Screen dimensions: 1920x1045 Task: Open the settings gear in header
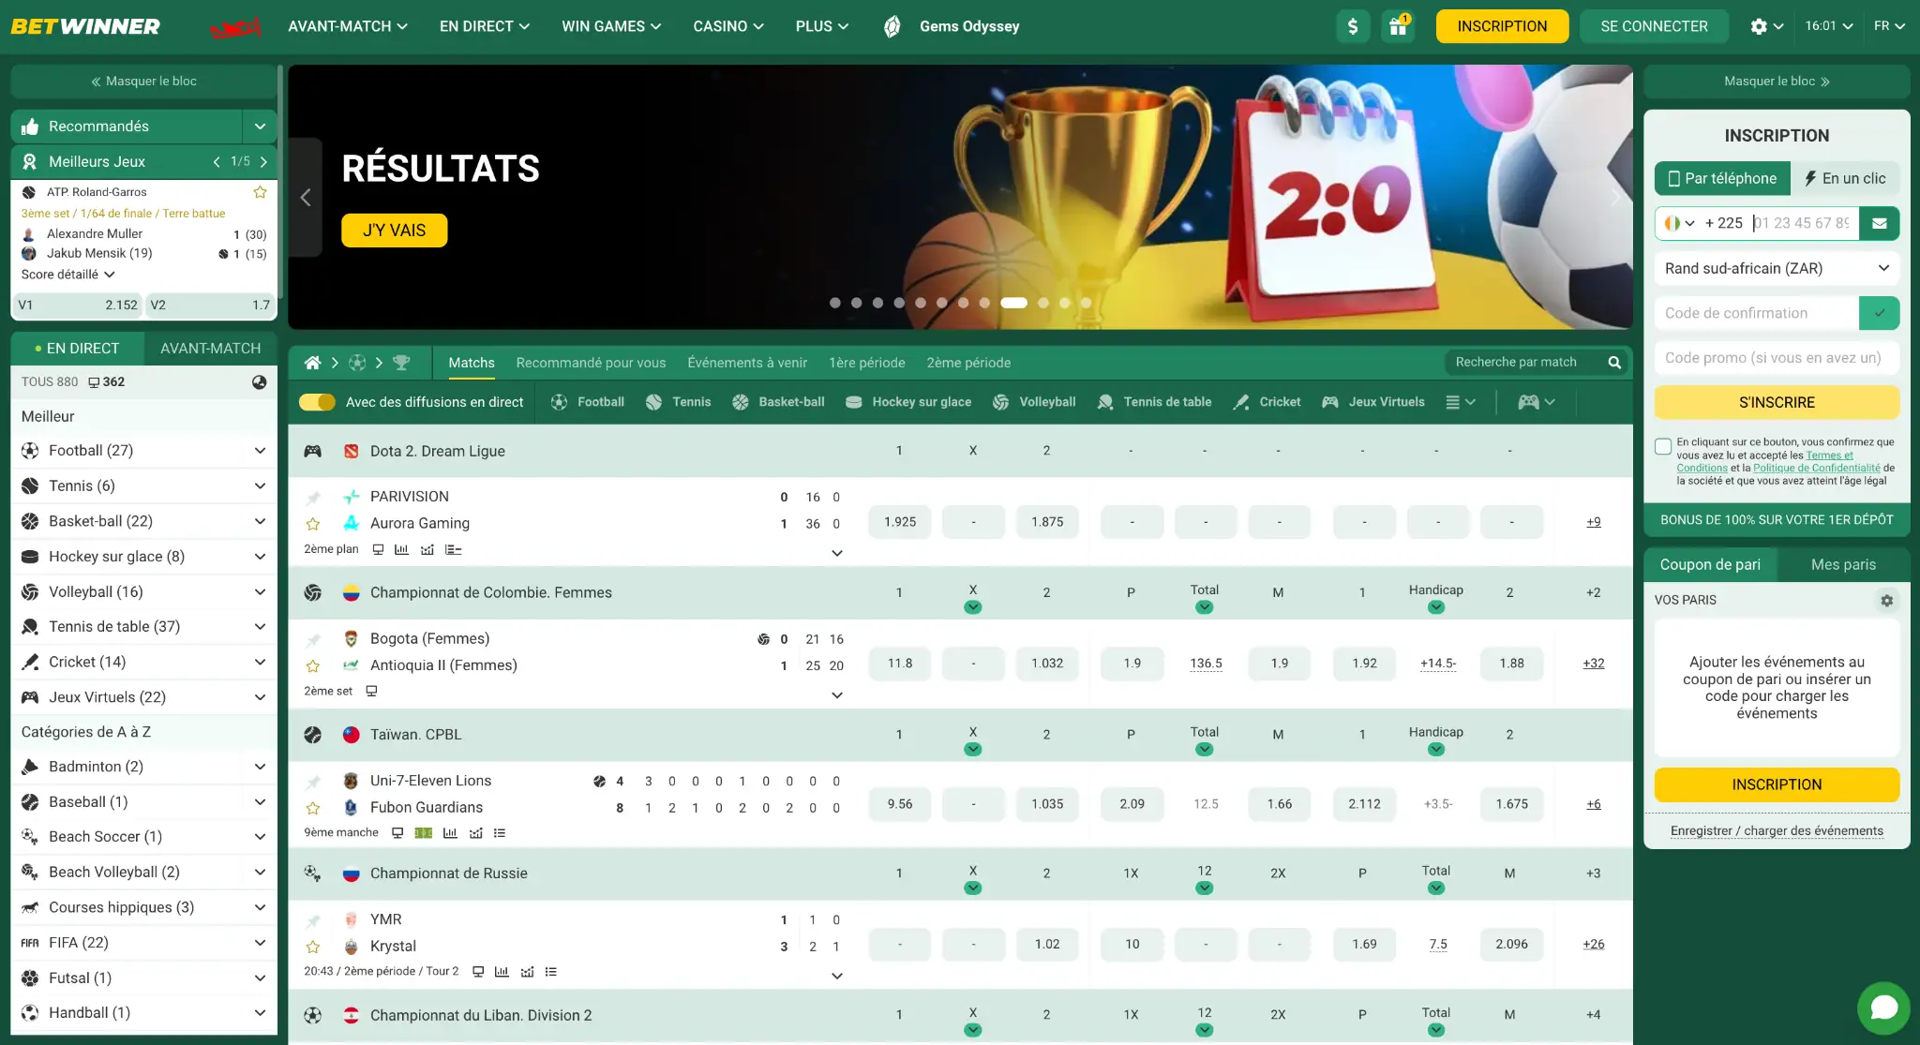pos(1759,26)
